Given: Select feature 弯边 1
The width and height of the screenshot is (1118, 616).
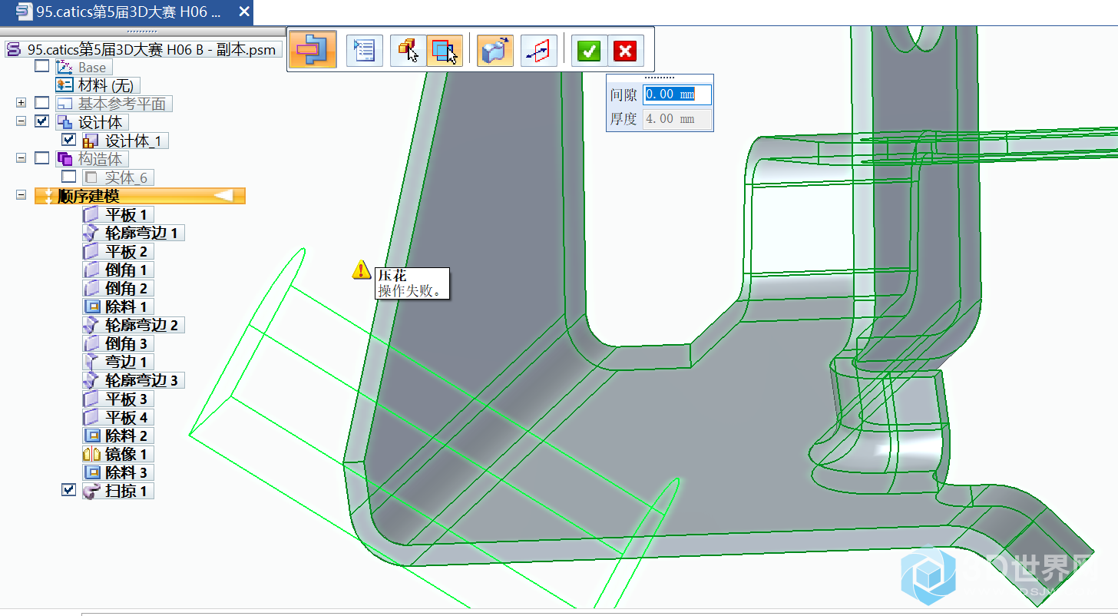Looking at the screenshot, I should coord(118,362).
